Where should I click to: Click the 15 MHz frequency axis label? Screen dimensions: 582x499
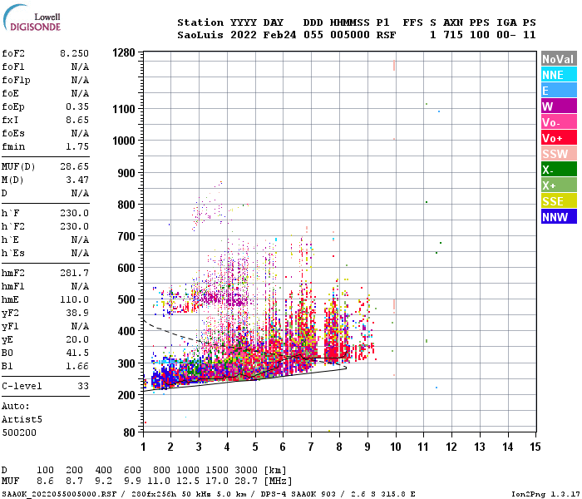click(535, 447)
